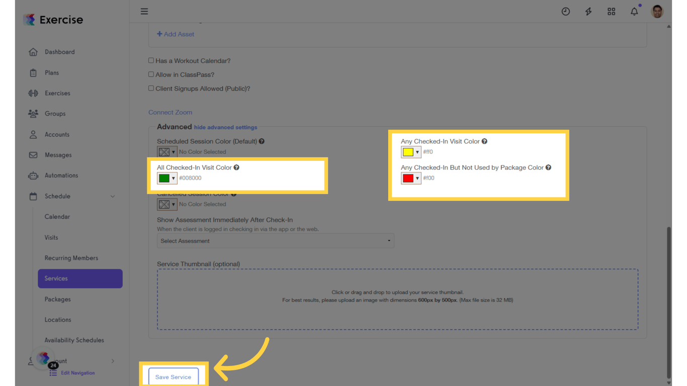Open Accounts in the sidebar

tap(57, 134)
